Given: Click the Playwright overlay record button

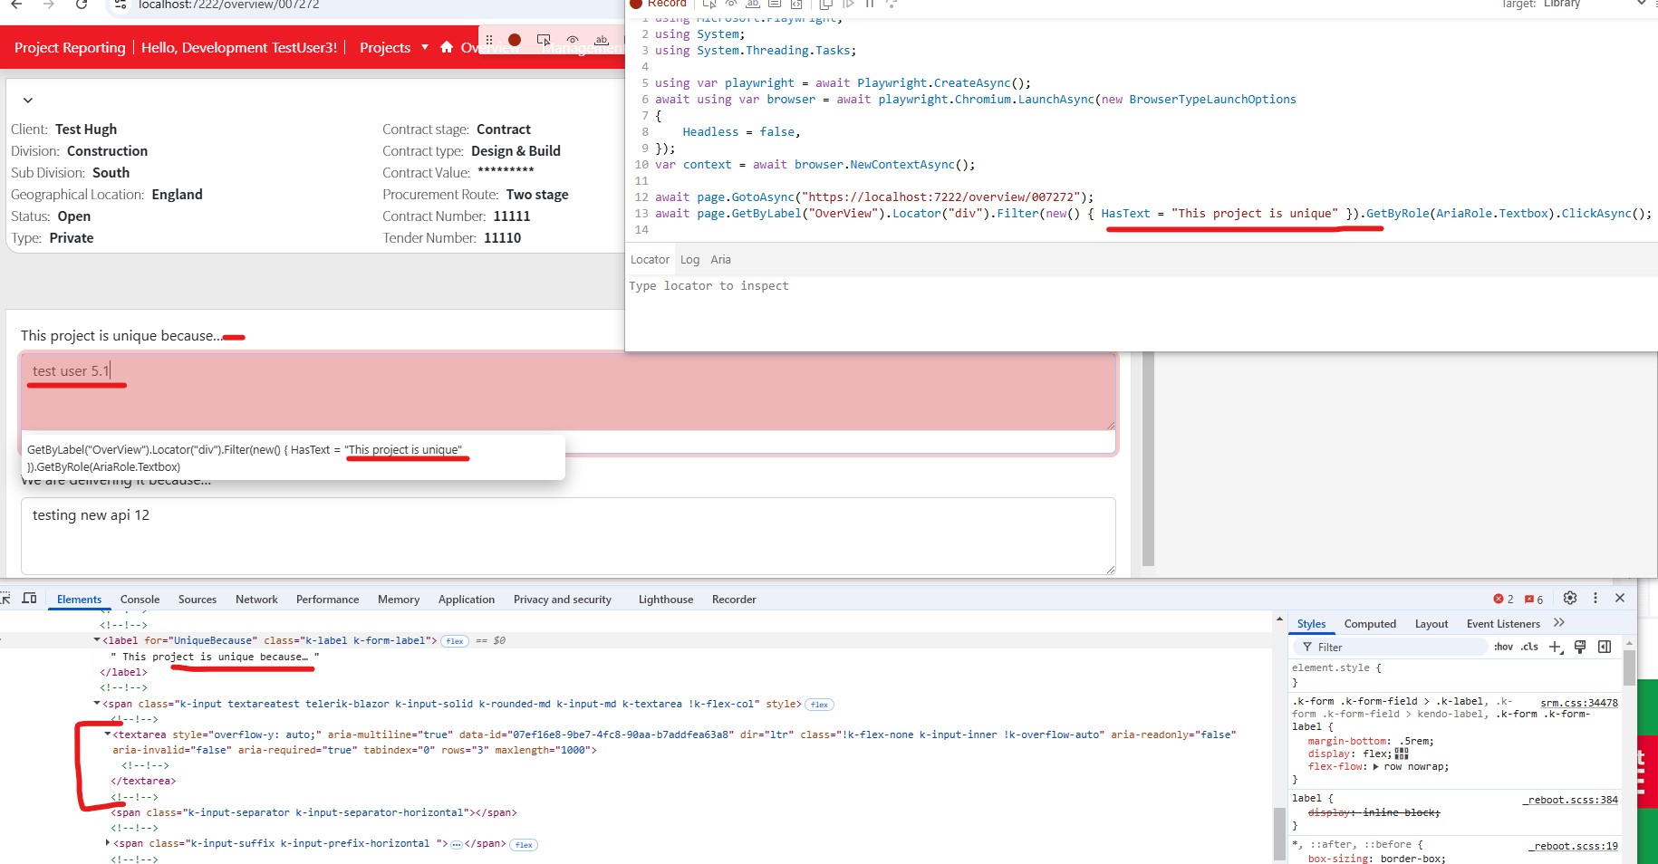Looking at the screenshot, I should pos(515,40).
